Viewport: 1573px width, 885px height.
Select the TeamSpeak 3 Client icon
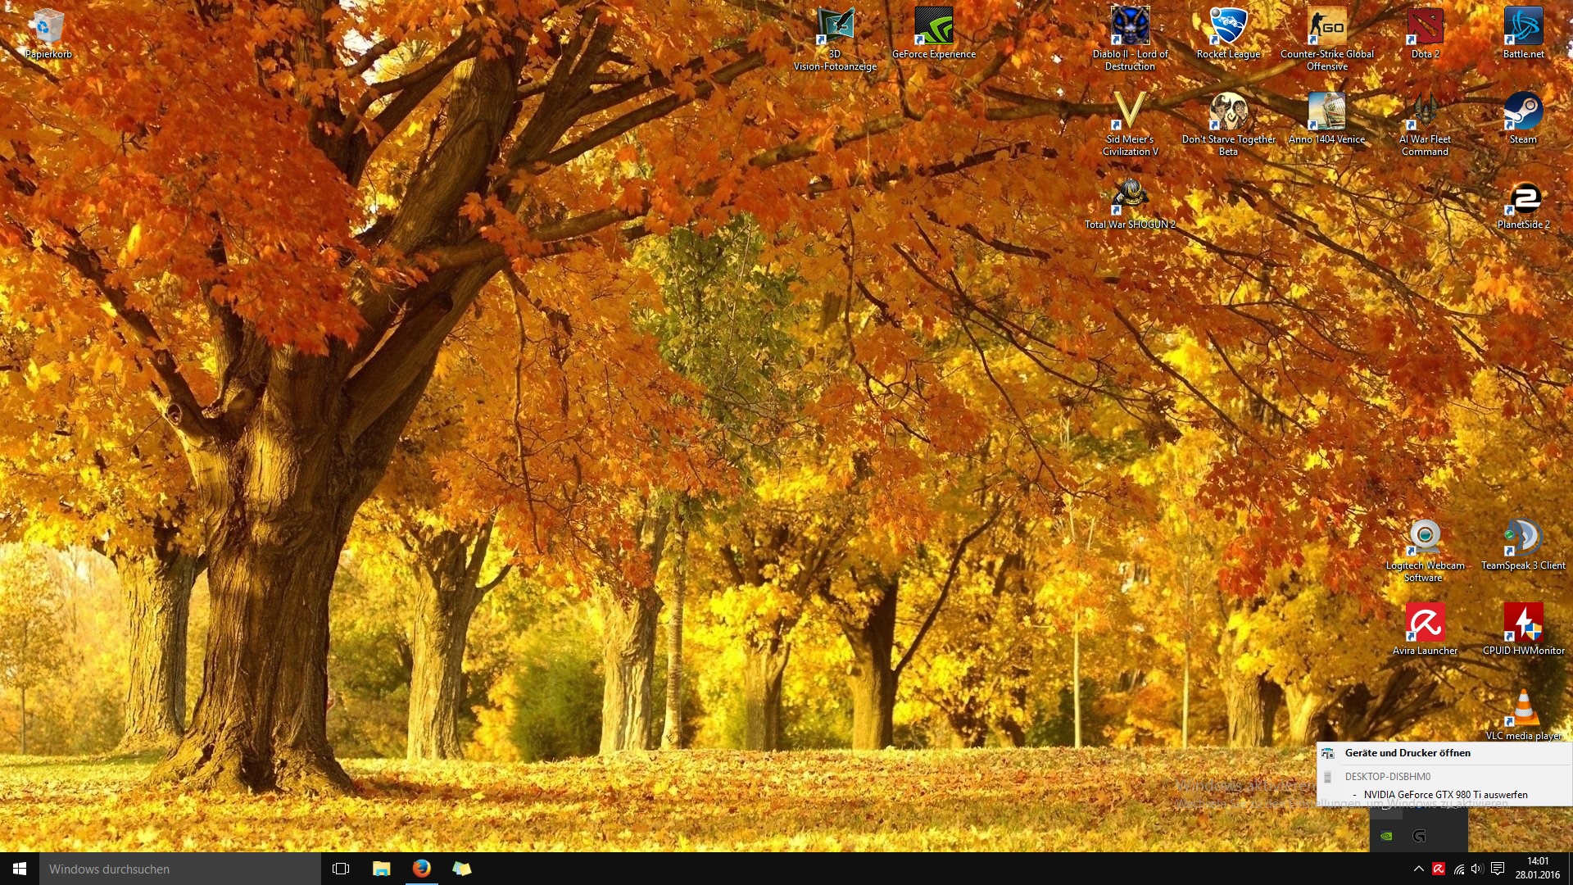point(1523,545)
